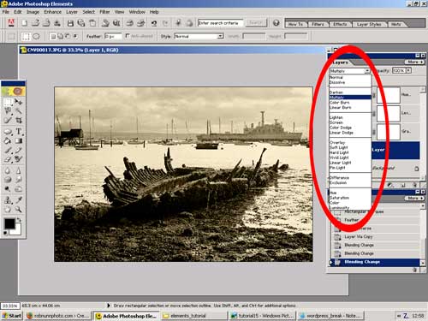Click the Windows Start button
The width and height of the screenshot is (428, 321).
point(12,316)
